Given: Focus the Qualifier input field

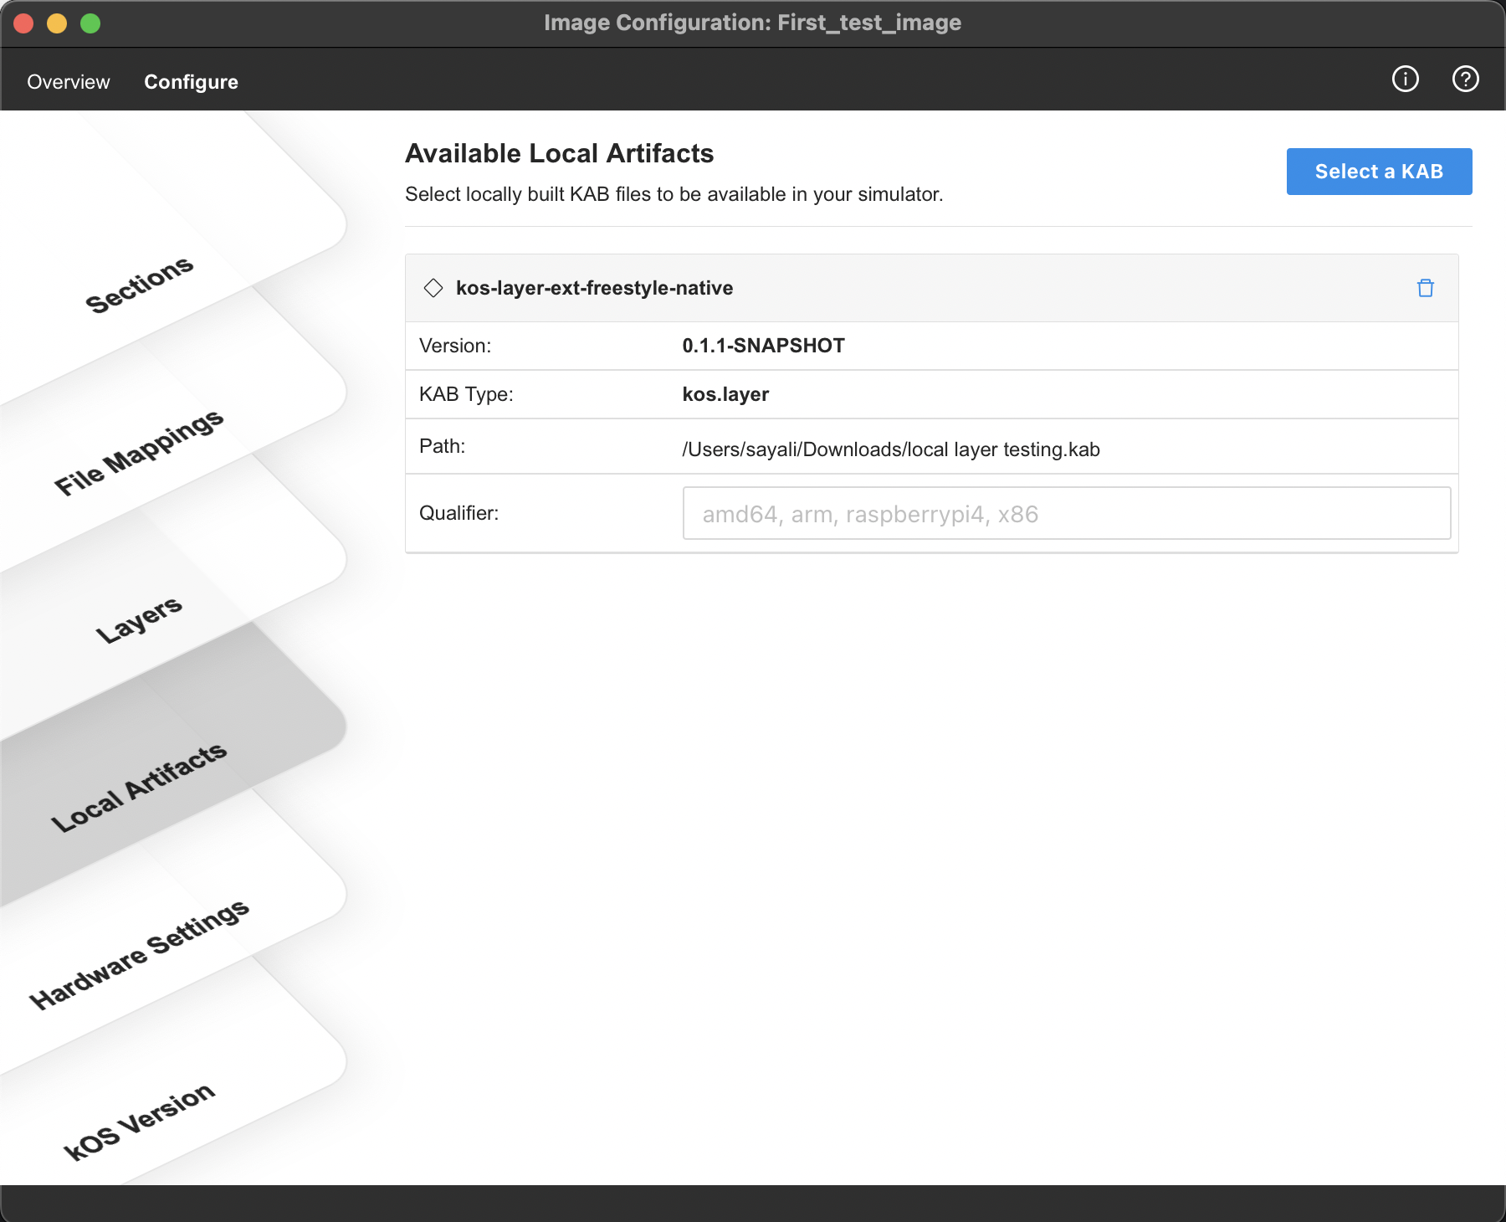Looking at the screenshot, I should [1067, 513].
